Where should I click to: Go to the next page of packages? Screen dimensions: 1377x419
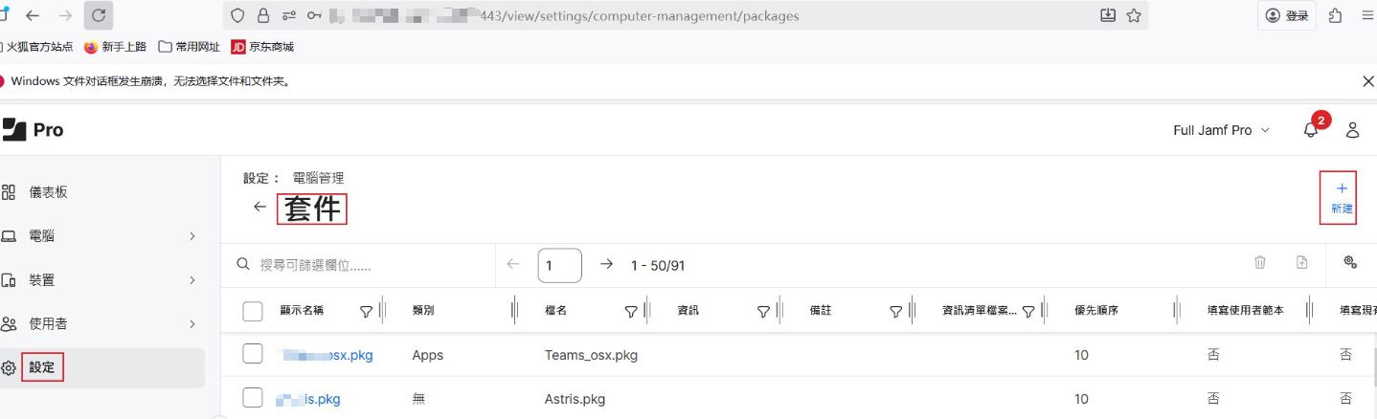[x=605, y=264]
